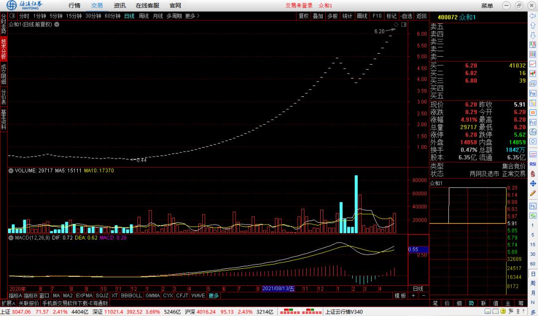Expand the 更多 periods dropdown in top bar
The width and height of the screenshot is (538, 316).
click(x=192, y=16)
